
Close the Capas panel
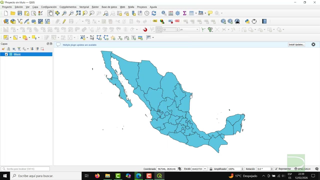click(x=51, y=44)
